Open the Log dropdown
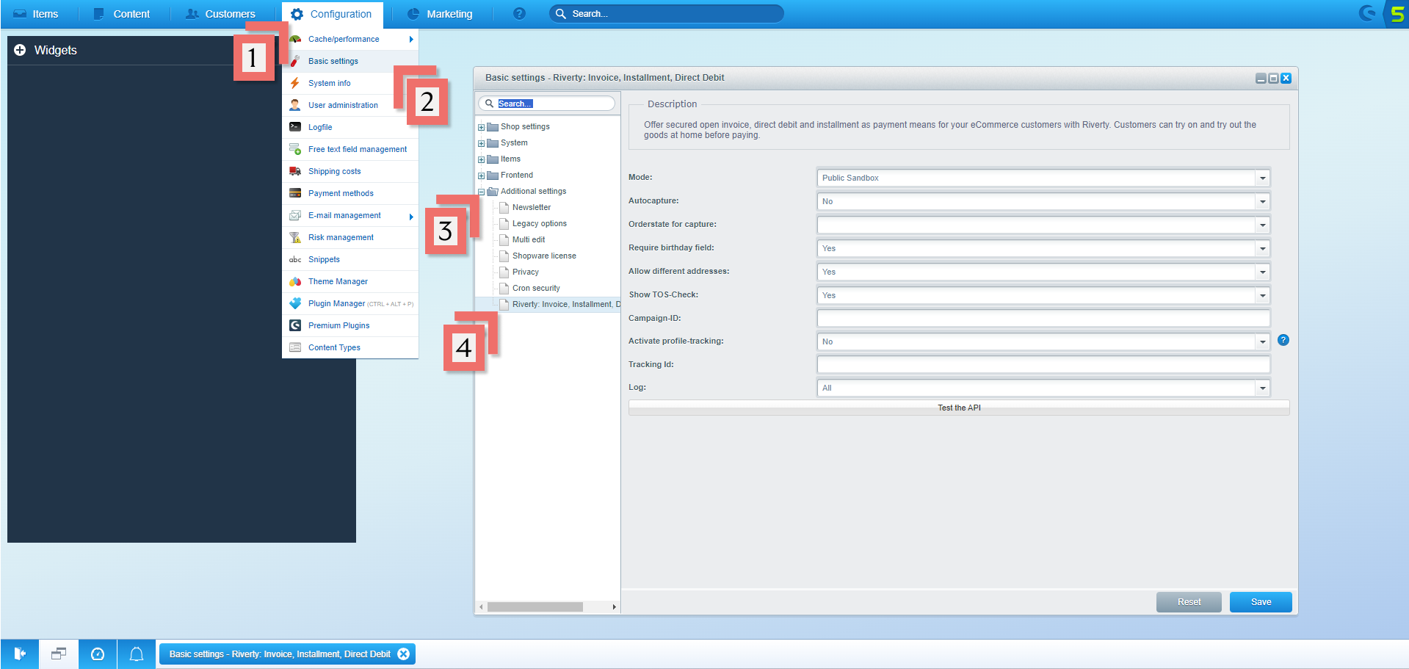This screenshot has width=1409, height=669. pos(1262,388)
